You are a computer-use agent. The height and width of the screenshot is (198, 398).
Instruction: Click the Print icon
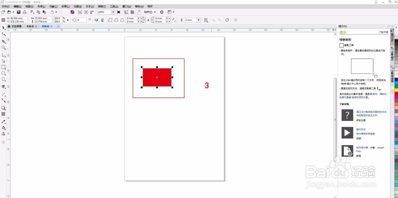pos(25,12)
